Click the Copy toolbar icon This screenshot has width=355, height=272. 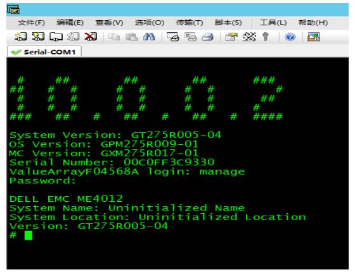[114, 37]
